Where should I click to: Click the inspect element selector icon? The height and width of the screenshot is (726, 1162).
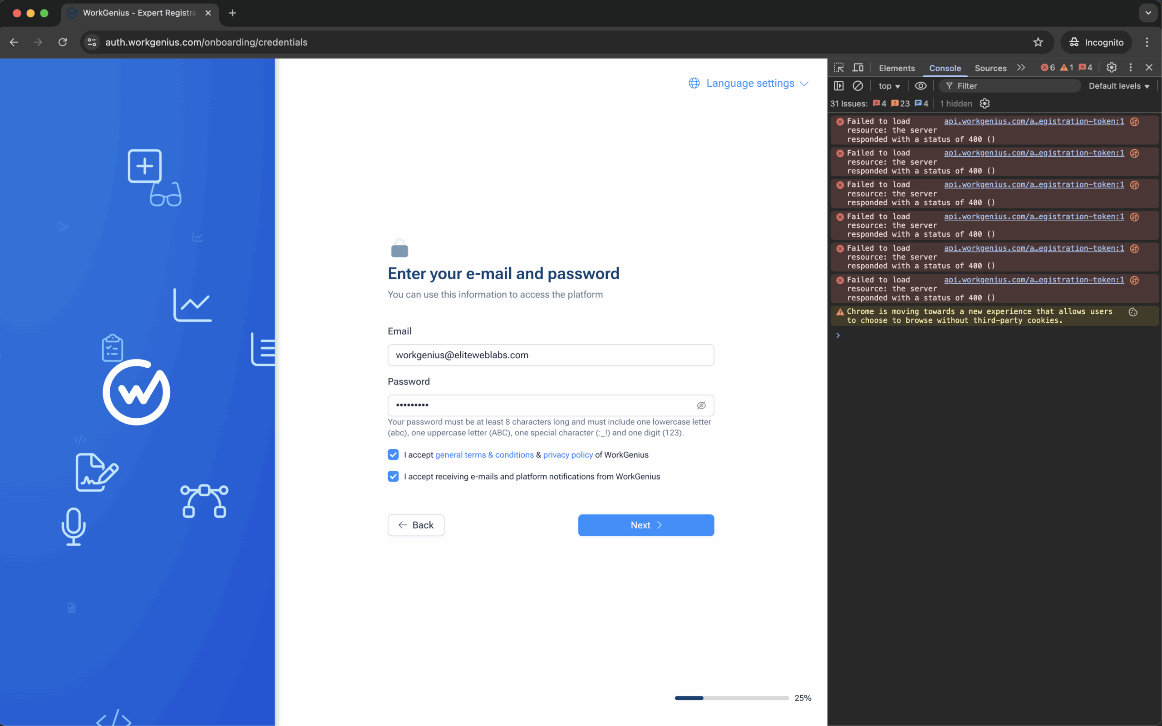pos(838,68)
